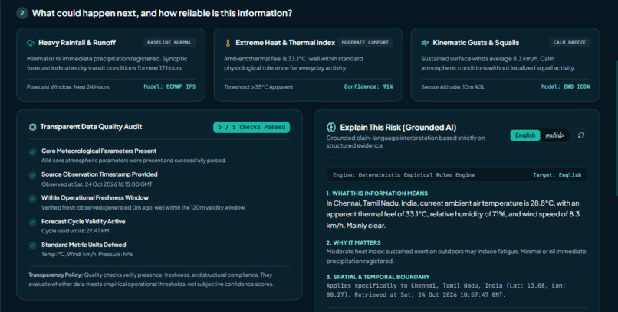Click the wind icon beside Kinematic Gusts & Squalls
The height and width of the screenshot is (312, 618).
pyautogui.click(x=425, y=43)
